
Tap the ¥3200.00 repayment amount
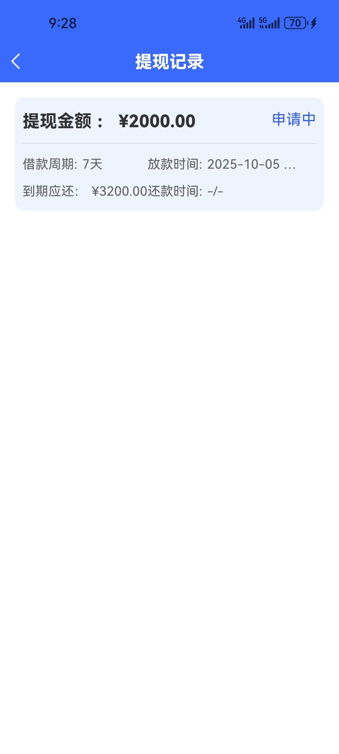120,191
